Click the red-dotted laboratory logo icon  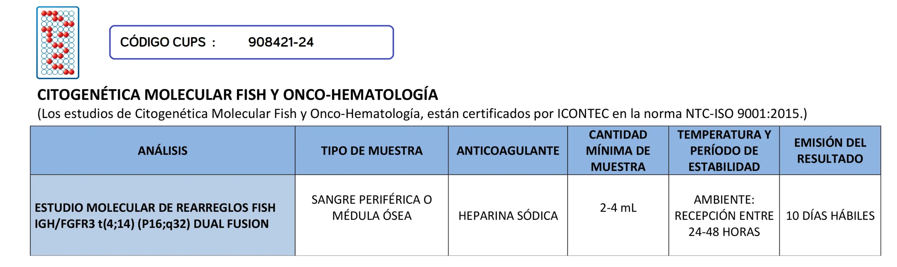pyautogui.click(x=58, y=43)
